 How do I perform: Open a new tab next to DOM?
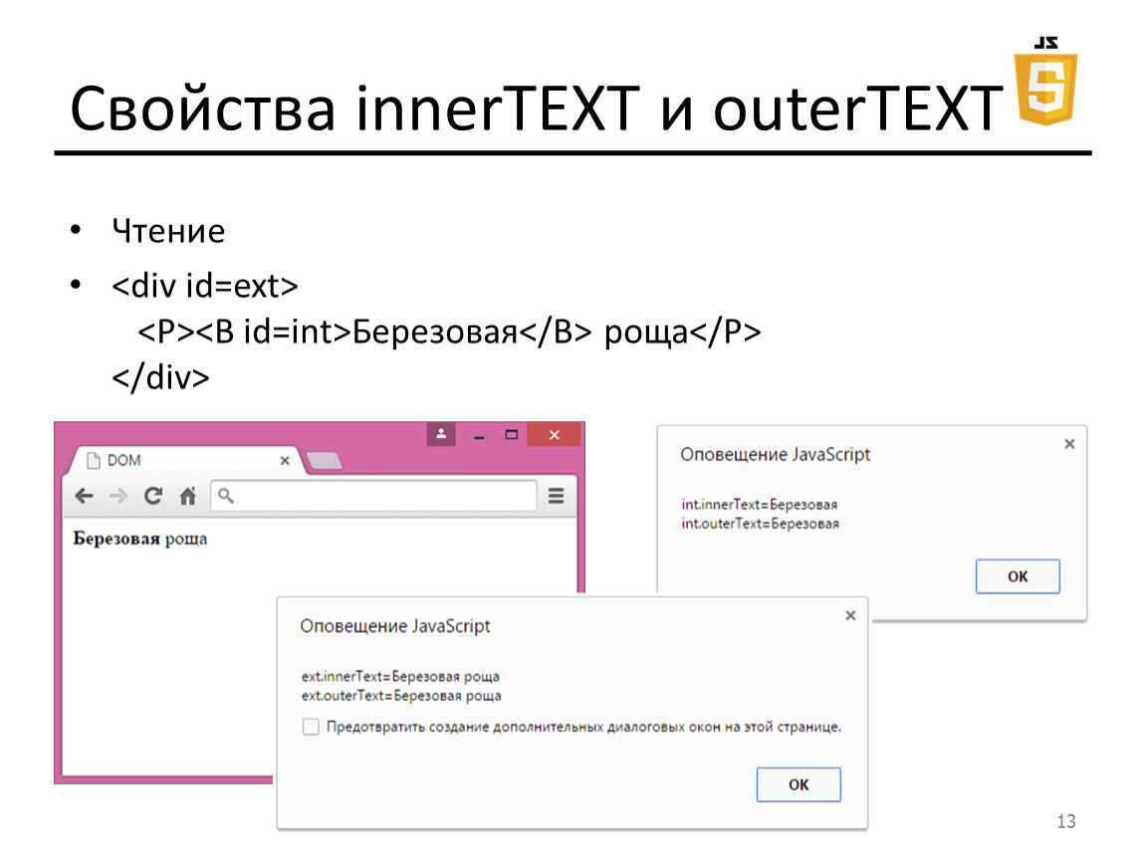[325, 461]
